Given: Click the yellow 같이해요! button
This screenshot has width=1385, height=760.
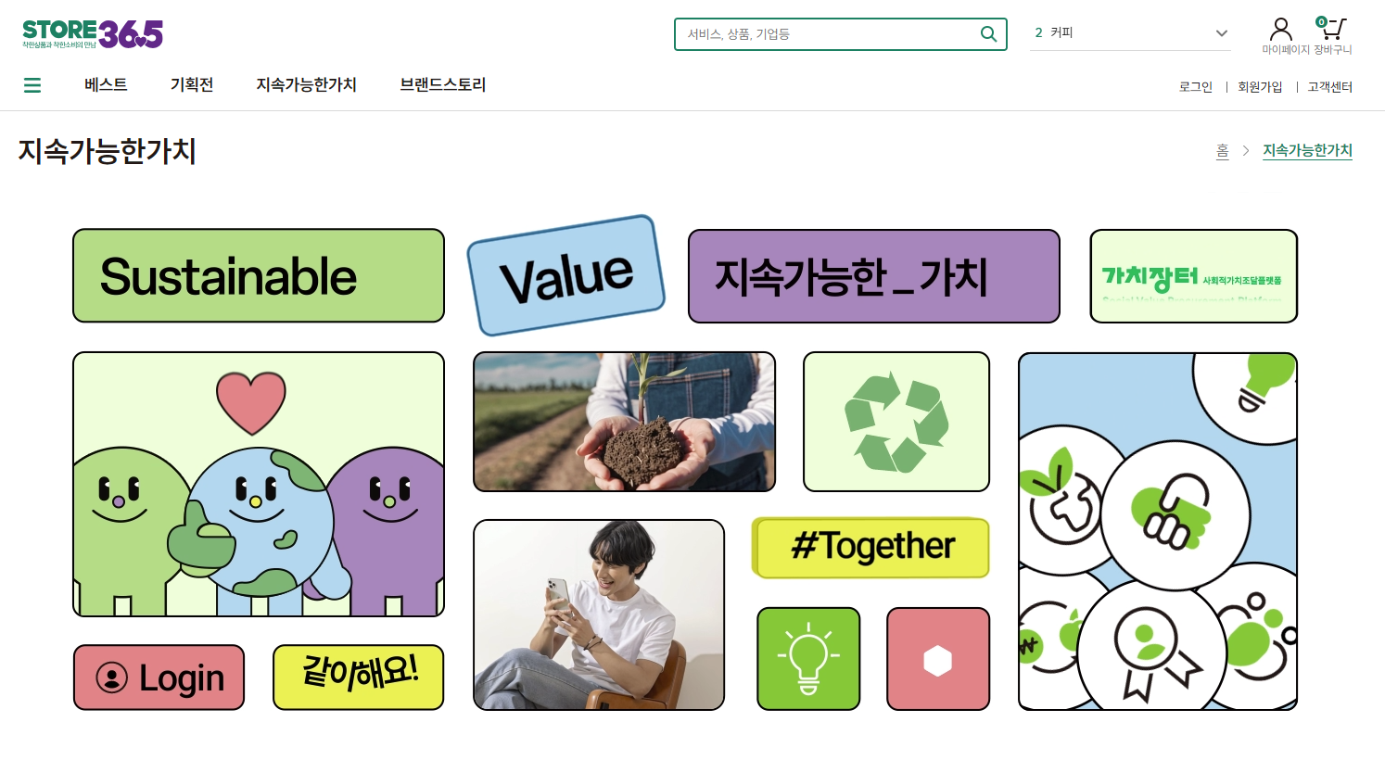Looking at the screenshot, I should (359, 678).
